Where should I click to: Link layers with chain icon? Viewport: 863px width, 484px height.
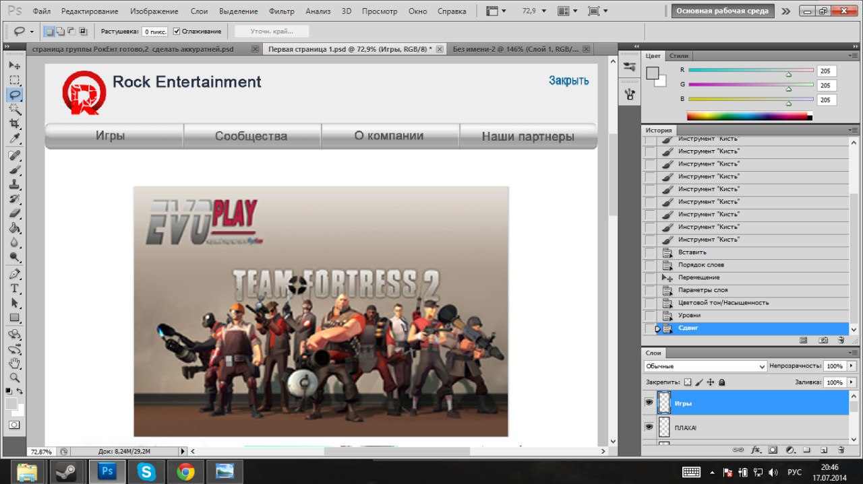(738, 450)
